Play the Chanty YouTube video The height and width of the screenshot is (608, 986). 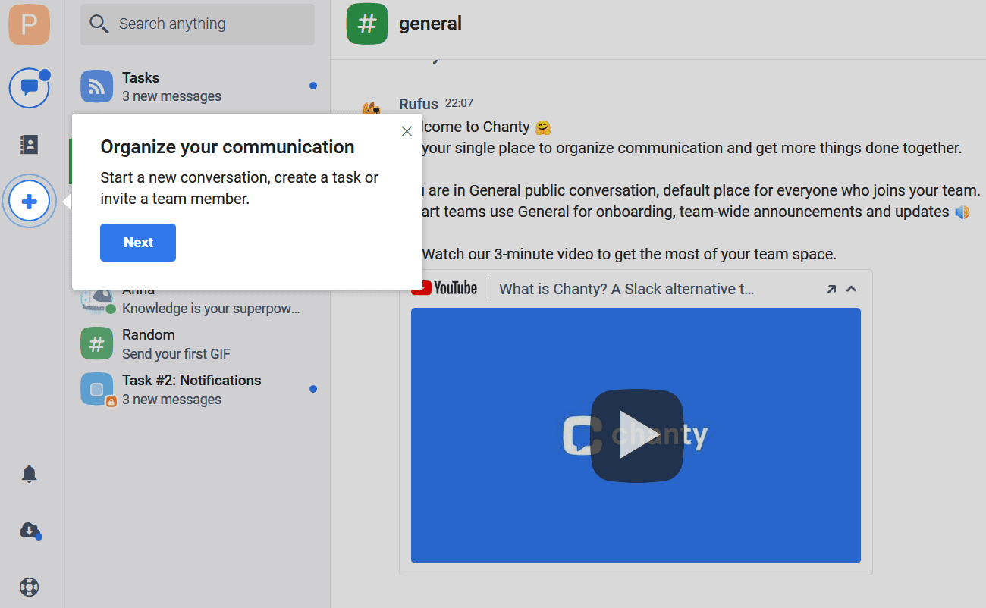(636, 436)
